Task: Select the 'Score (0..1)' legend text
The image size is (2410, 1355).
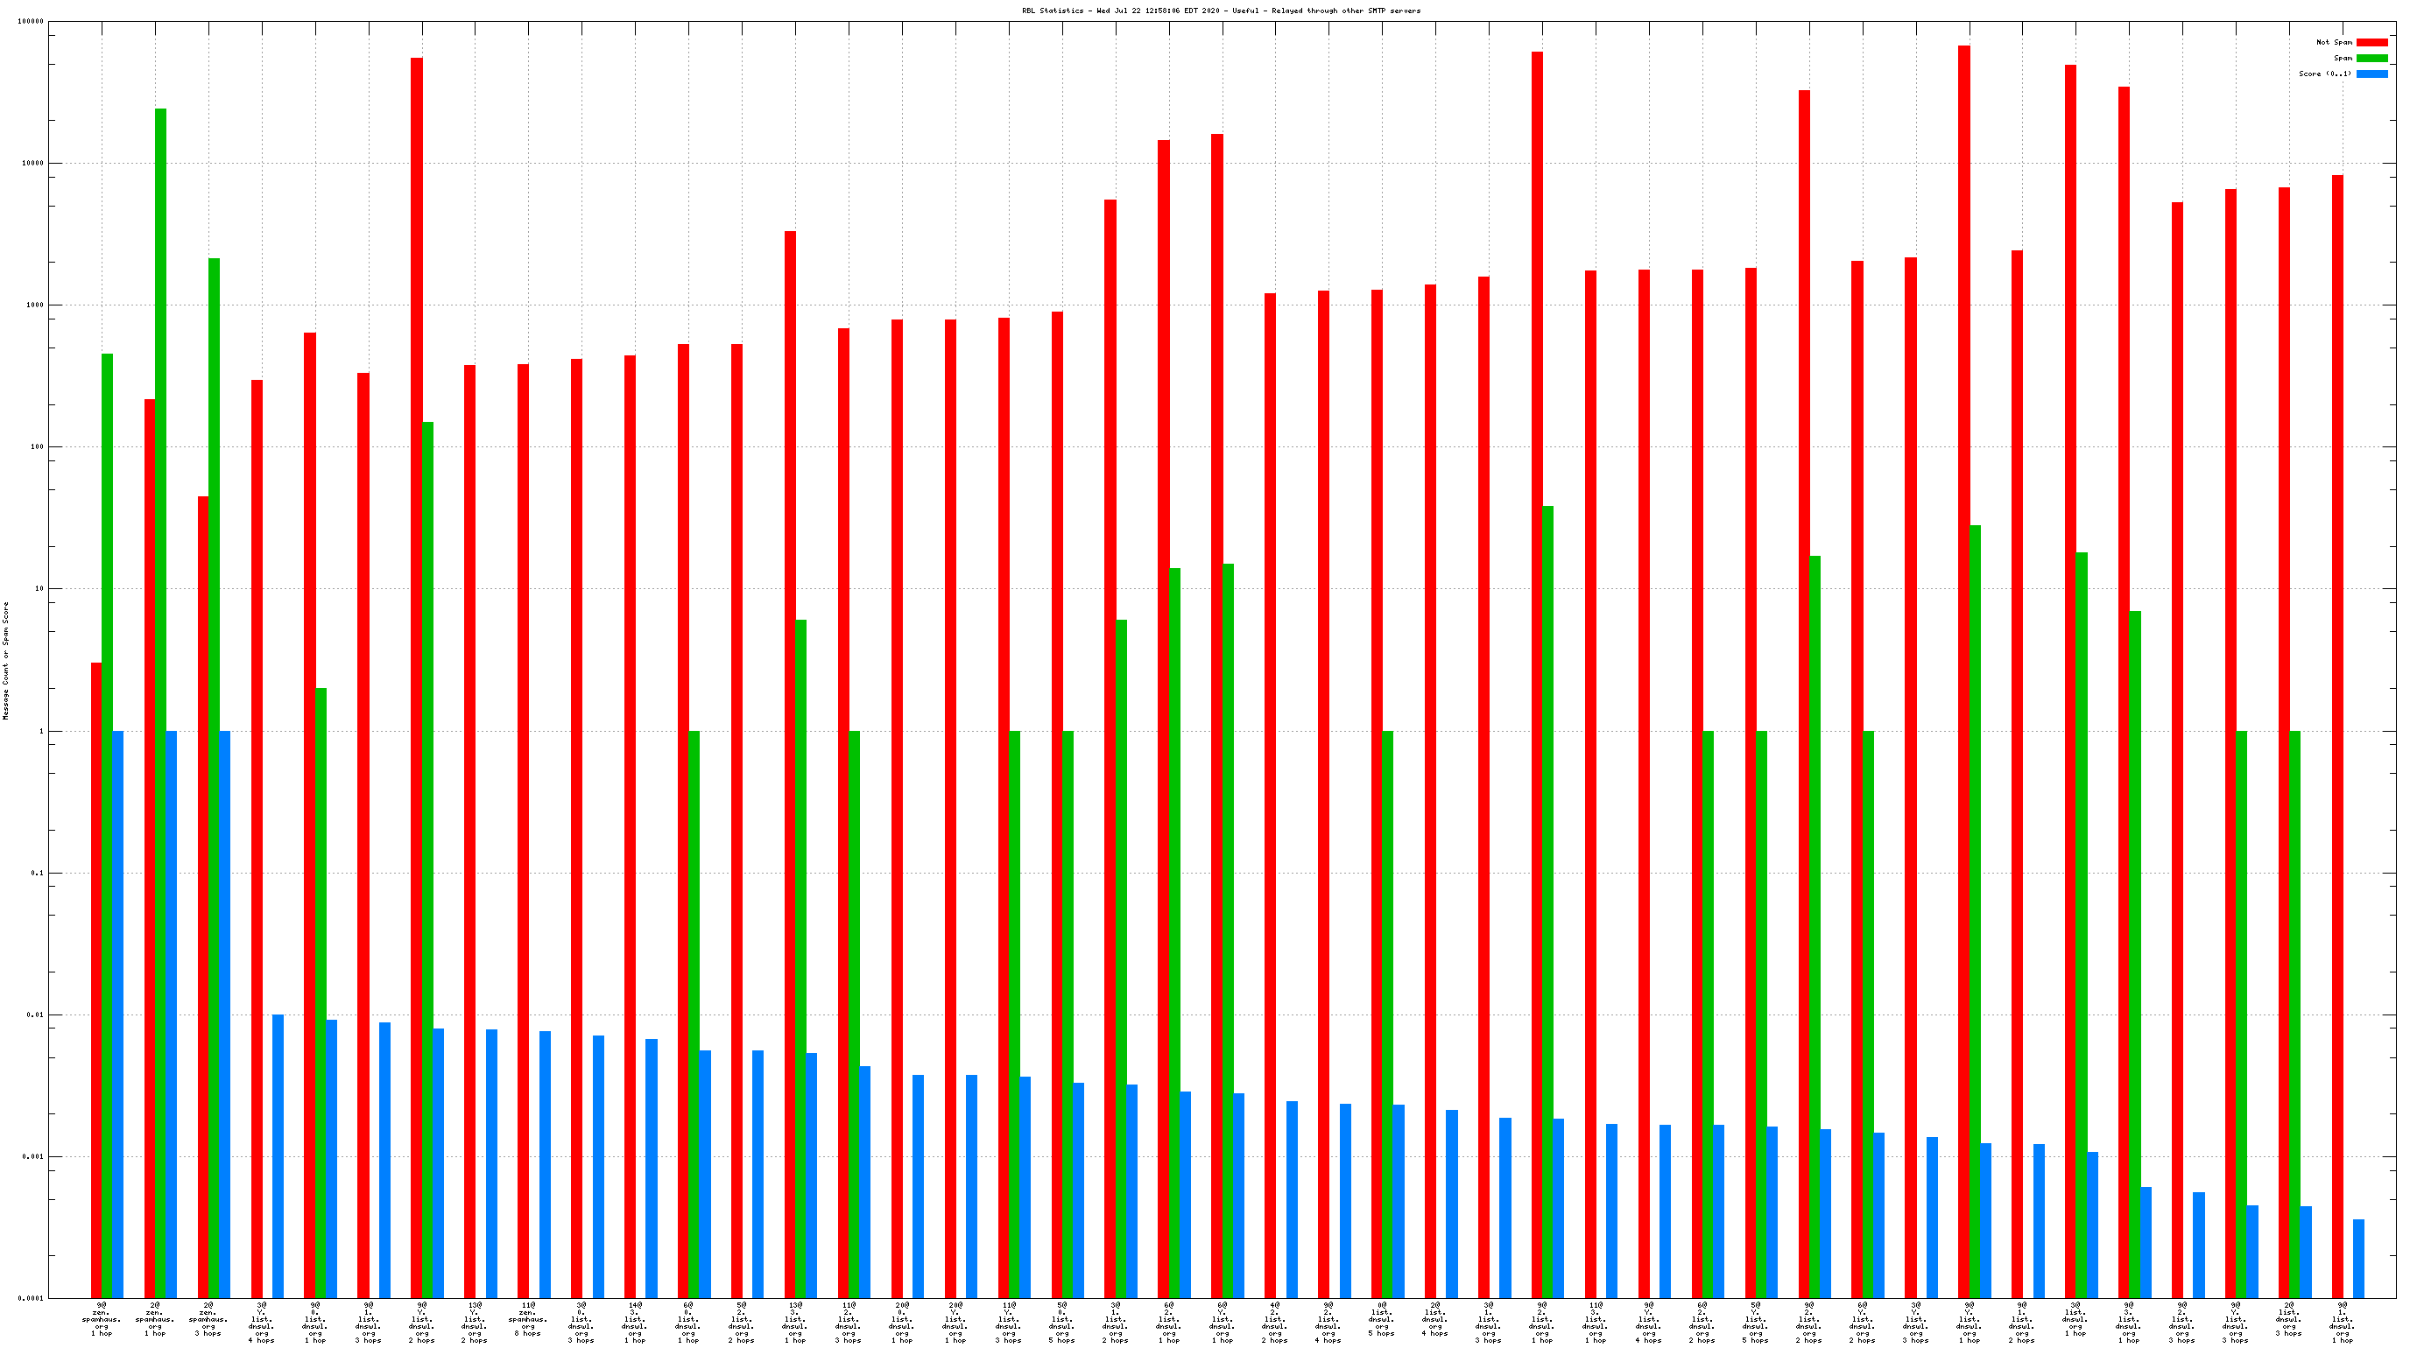Action: (x=2324, y=74)
